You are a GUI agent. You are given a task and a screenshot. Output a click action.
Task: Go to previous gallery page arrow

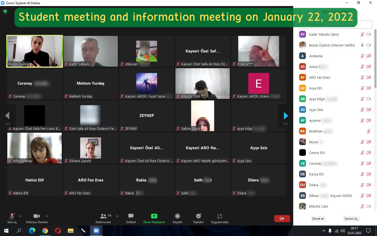pos(7,116)
